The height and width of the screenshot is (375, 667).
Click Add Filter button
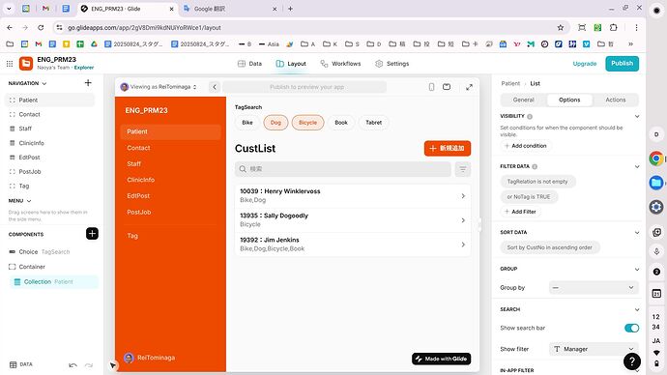(x=520, y=212)
